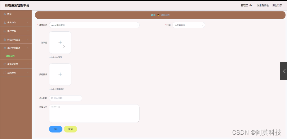
Task: Click the plus icon to upload course video
Action: (x=60, y=74)
